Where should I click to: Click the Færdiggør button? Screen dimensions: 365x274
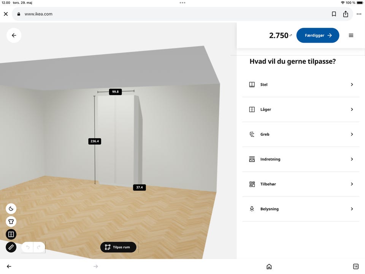318,35
